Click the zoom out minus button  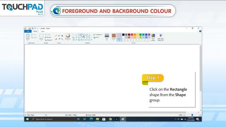pos(184,115)
